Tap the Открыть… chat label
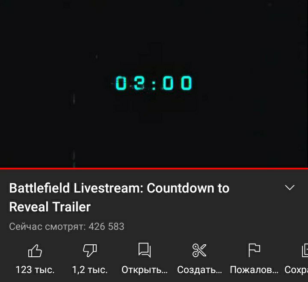The image size is (308, 282). click(145, 270)
